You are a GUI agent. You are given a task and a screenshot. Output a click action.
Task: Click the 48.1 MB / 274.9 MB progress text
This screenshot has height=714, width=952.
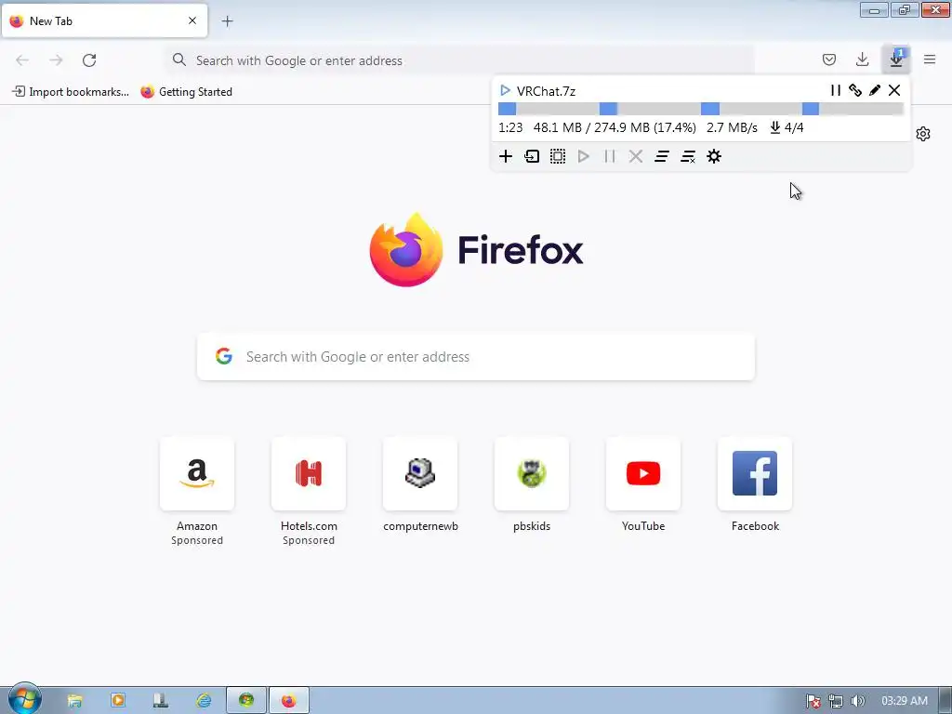tap(615, 127)
